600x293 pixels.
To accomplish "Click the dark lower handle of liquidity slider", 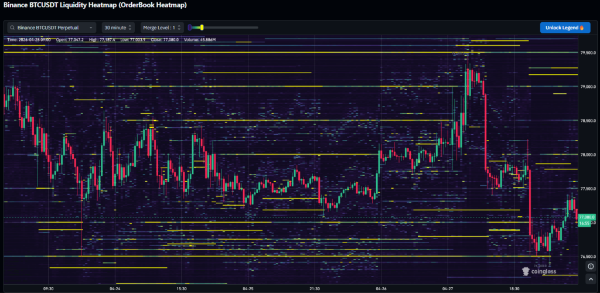I will click(190, 27).
